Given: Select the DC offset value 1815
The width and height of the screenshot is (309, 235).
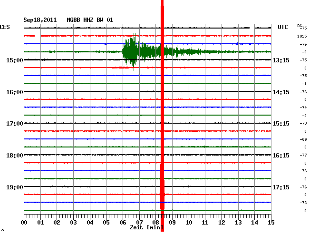Looking at the screenshot, I should [x=302, y=36].
